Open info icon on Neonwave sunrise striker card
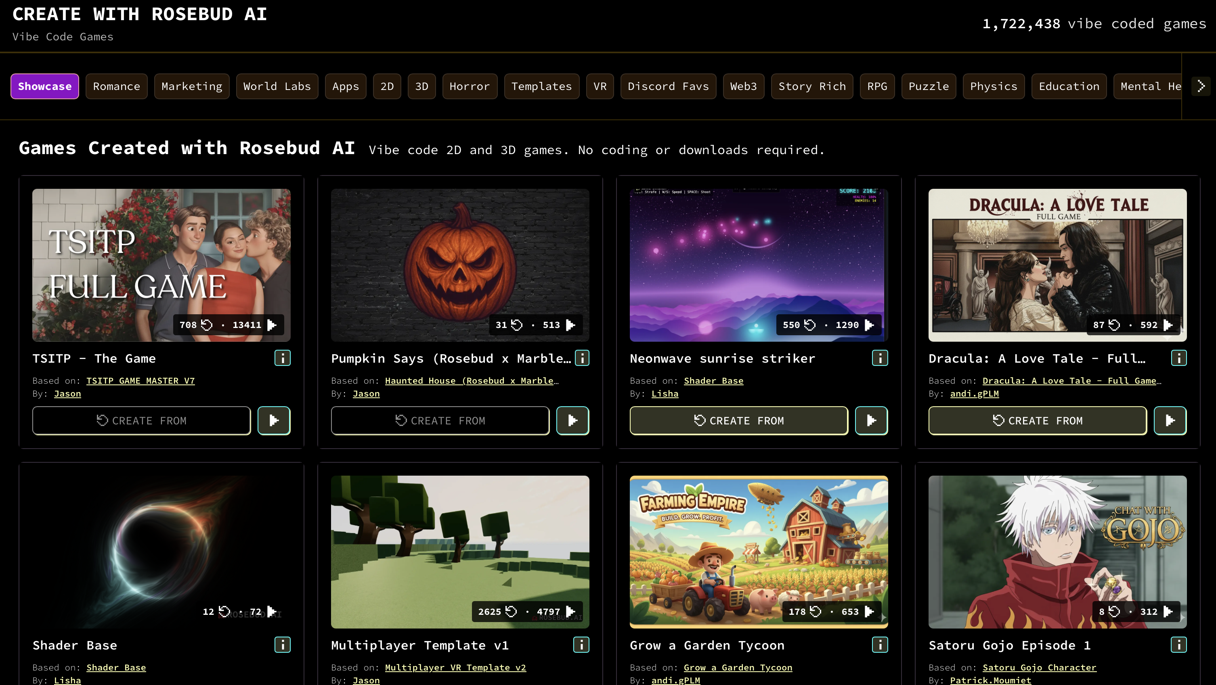1216x685 pixels. pos(879,358)
